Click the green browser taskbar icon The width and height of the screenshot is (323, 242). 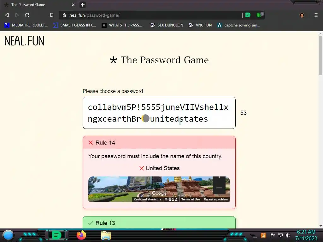click(56, 235)
